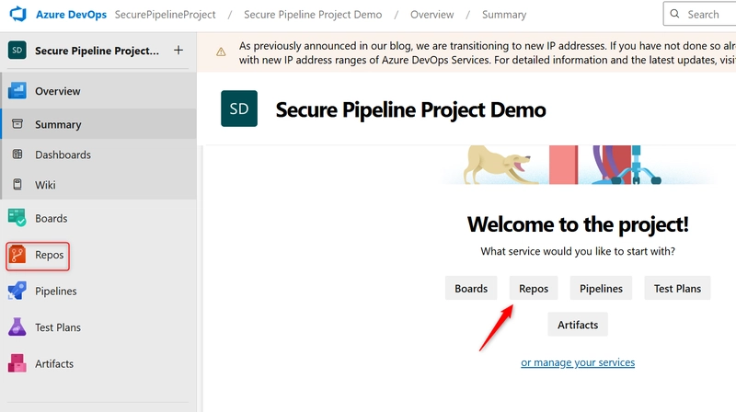Click the warning triangle icon in the banner
The width and height of the screenshot is (736, 412).
pyautogui.click(x=221, y=52)
